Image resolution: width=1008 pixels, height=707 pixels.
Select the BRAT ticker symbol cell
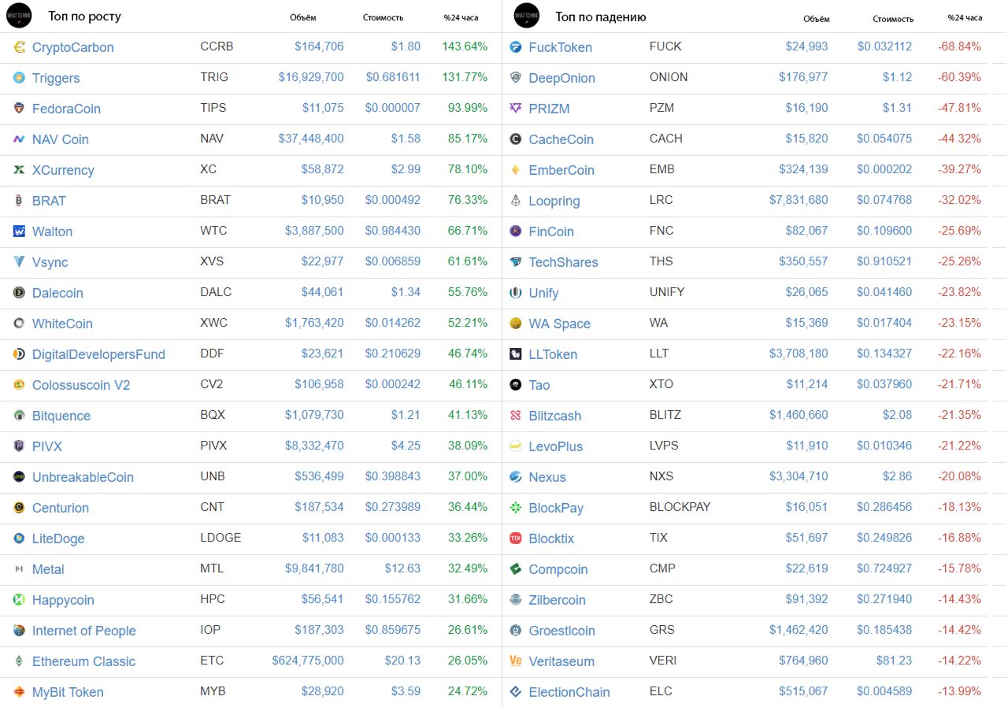[216, 200]
